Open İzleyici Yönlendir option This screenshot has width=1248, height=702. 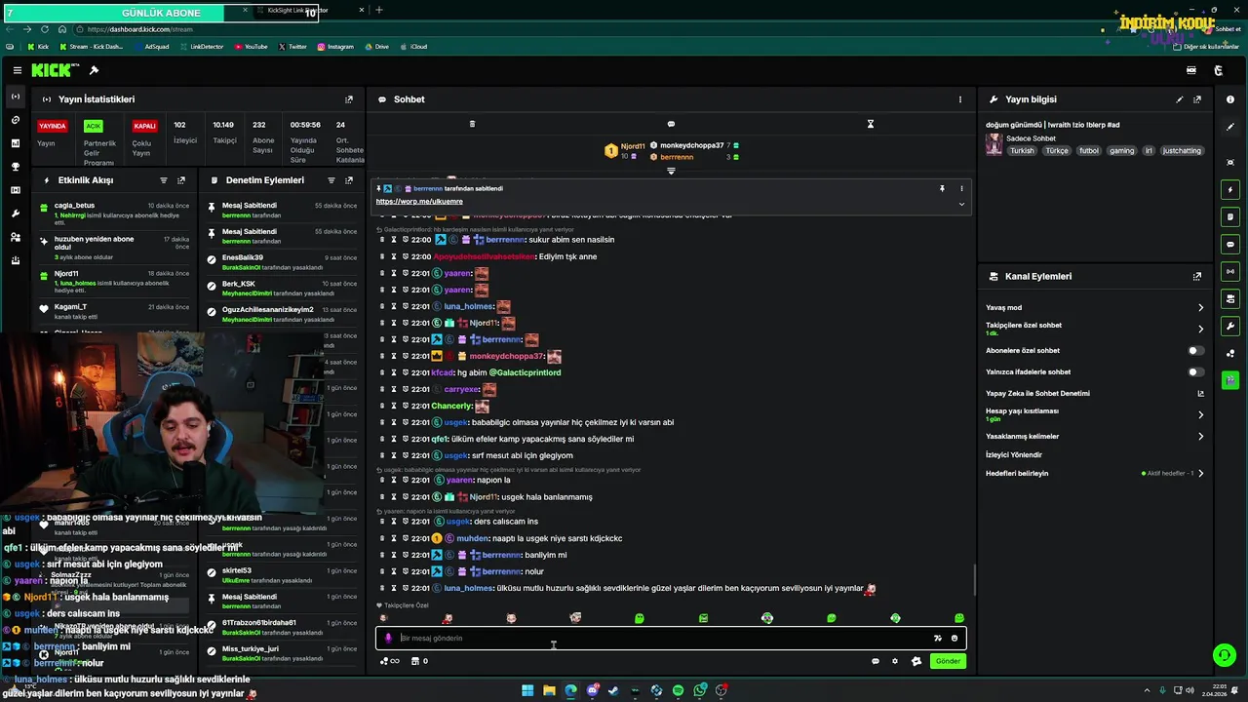tap(1014, 454)
